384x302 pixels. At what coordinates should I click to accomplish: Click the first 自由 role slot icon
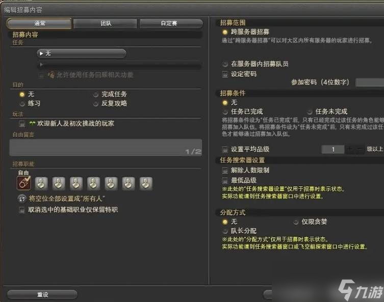point(23,183)
